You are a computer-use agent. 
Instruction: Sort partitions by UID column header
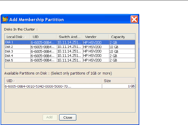click(53, 81)
